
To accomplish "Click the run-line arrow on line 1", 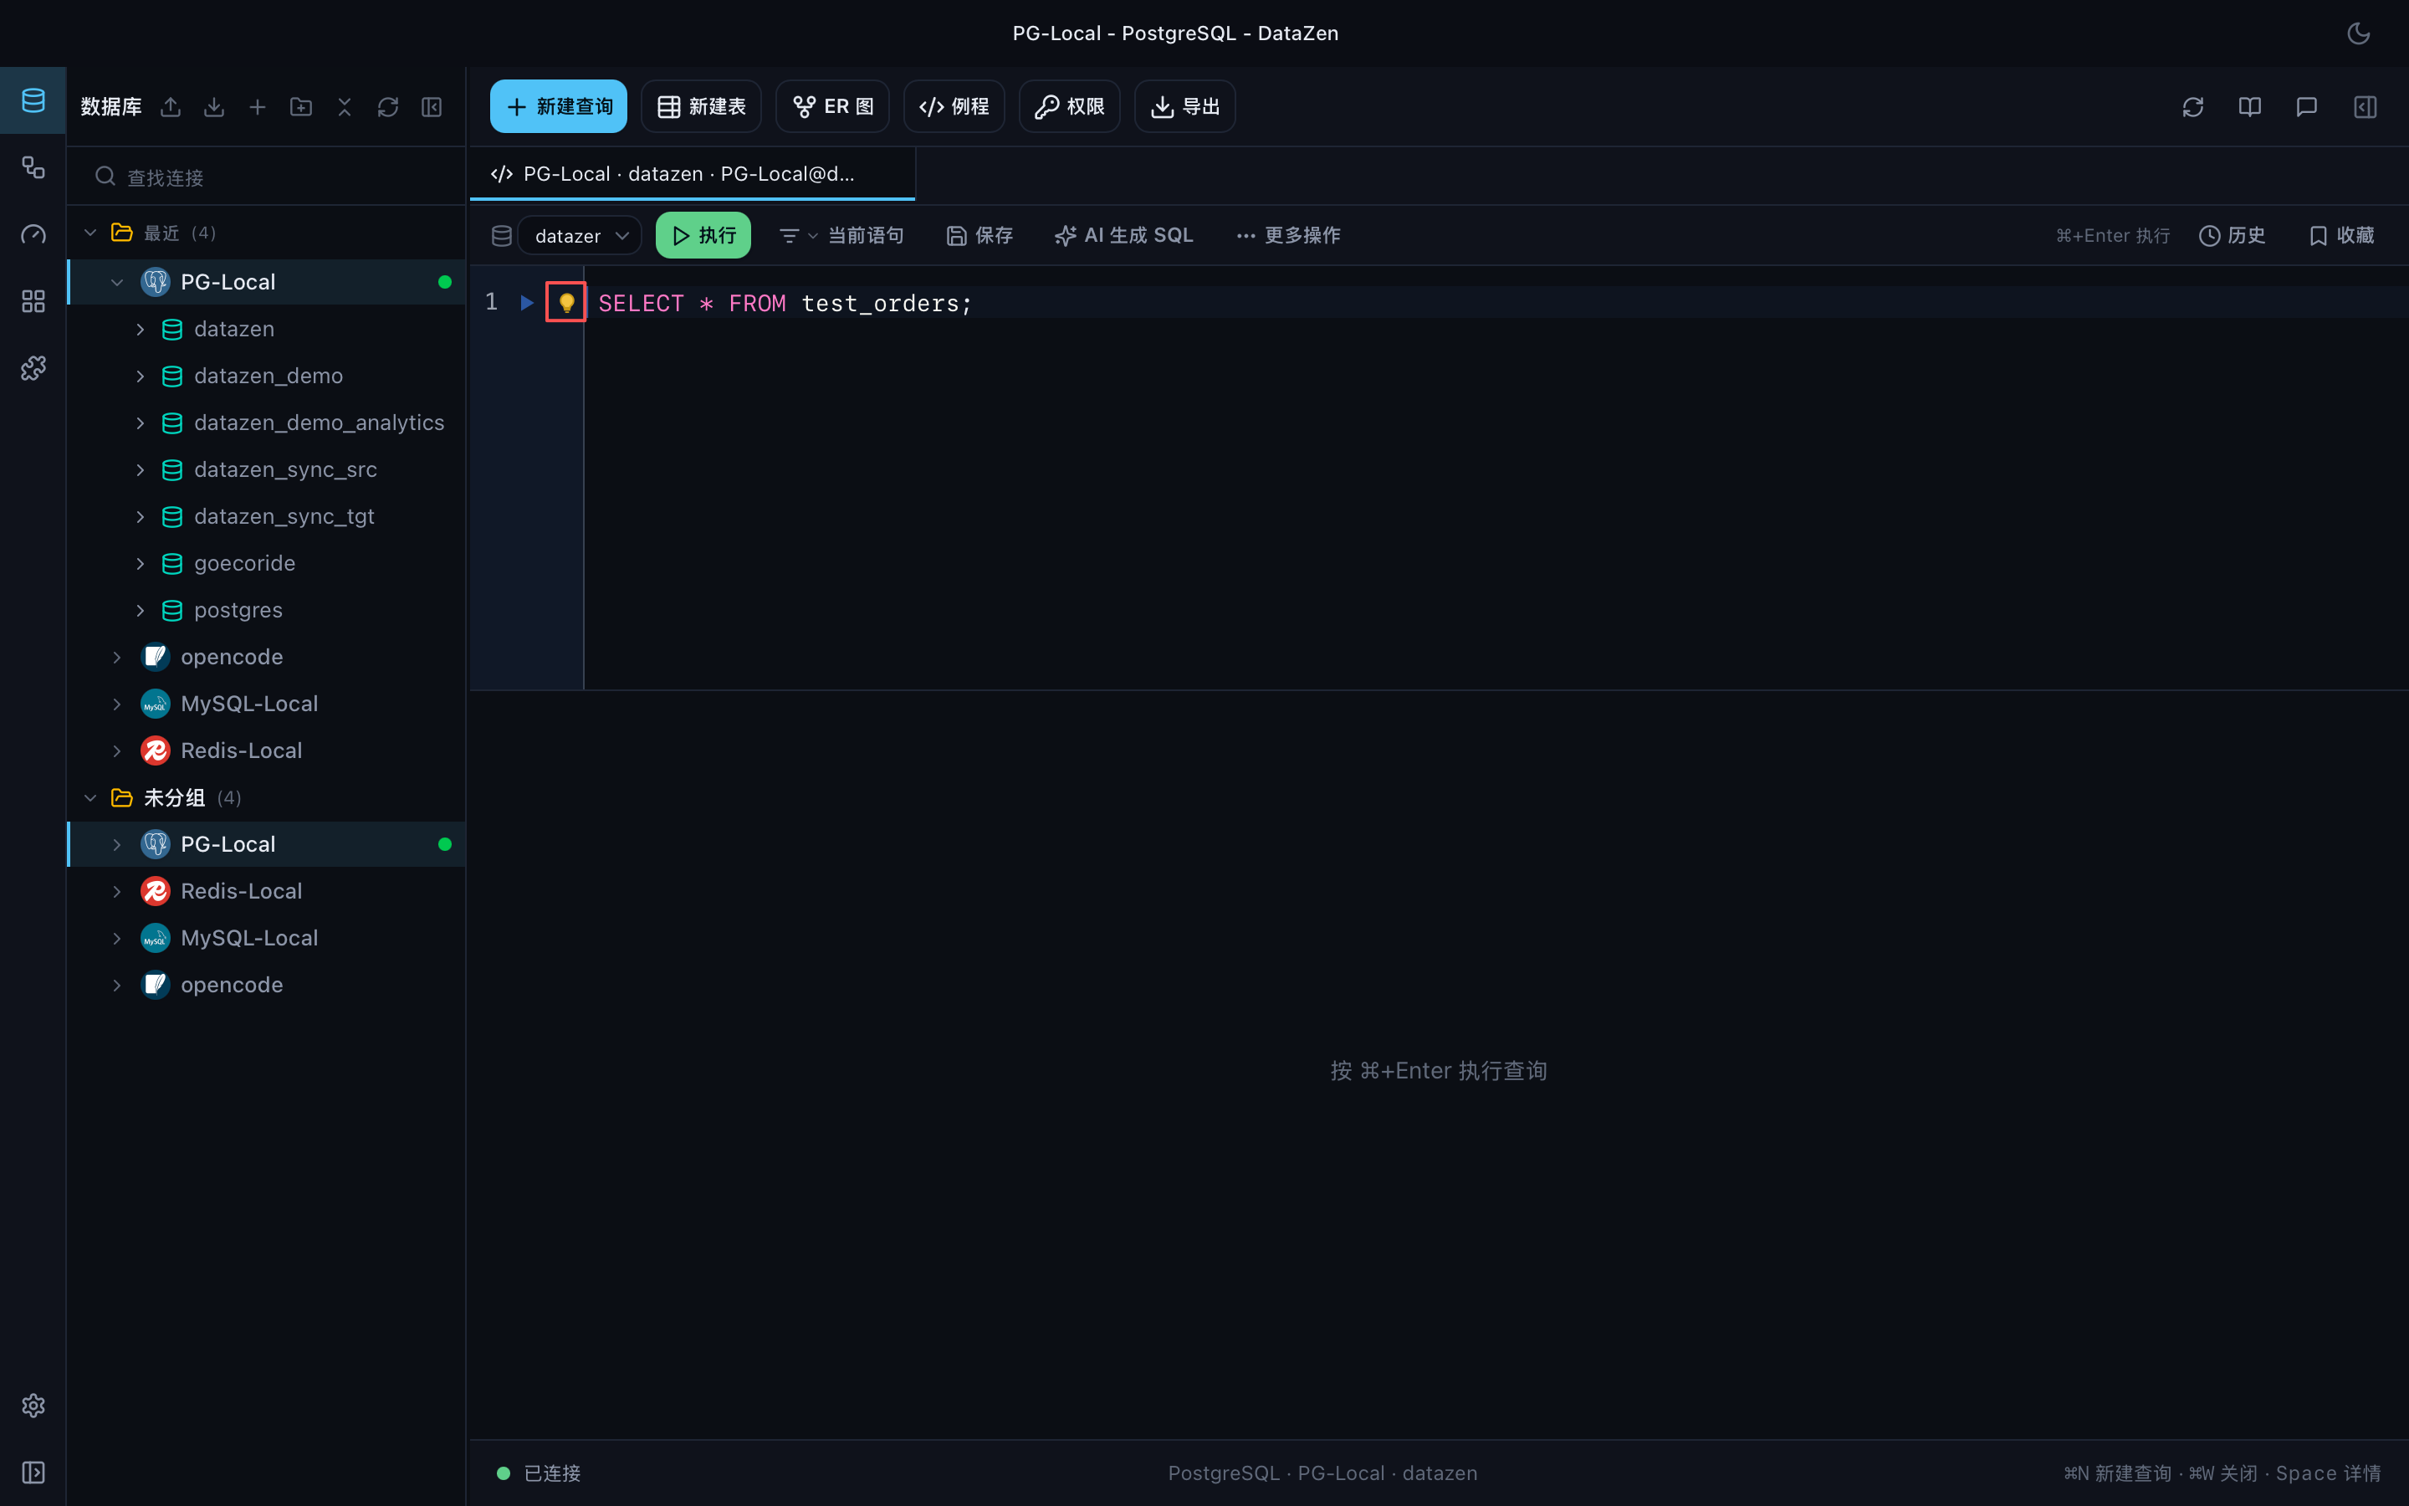I will (x=527, y=303).
